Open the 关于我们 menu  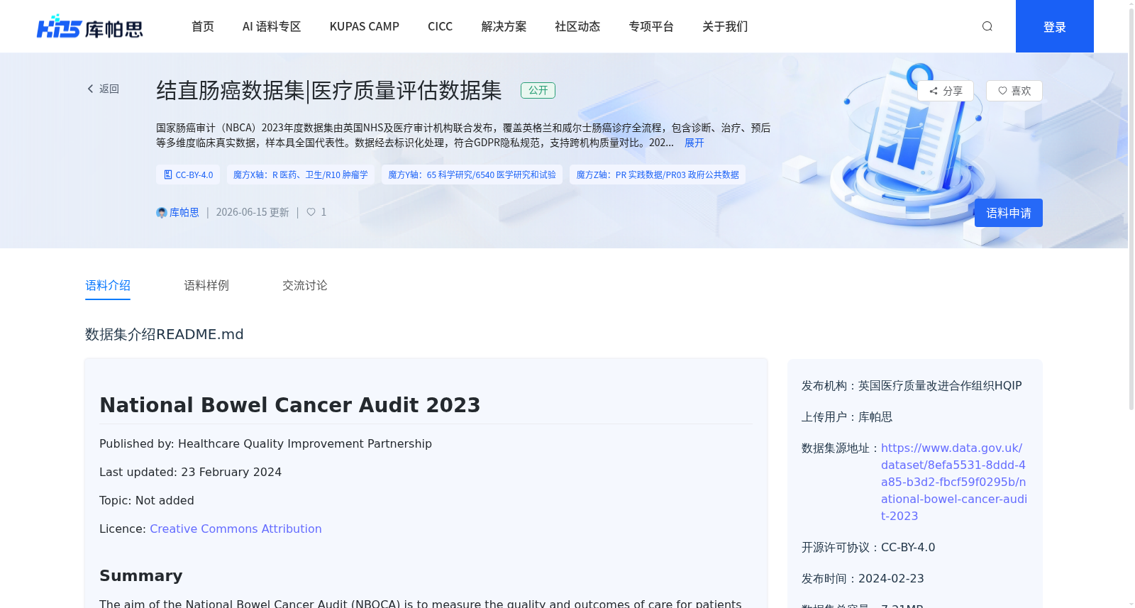(x=725, y=26)
